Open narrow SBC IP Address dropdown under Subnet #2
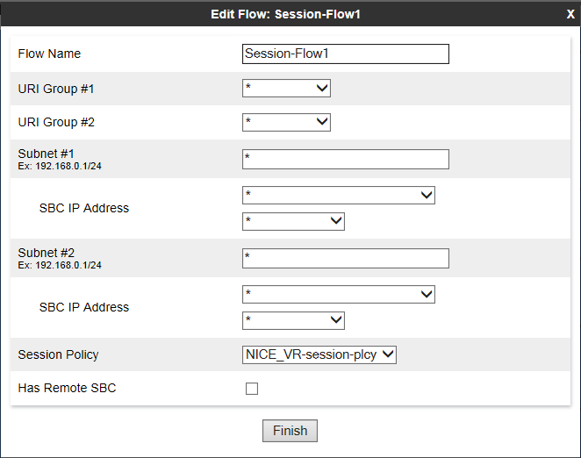Viewport: 581px width, 458px height. coord(293,320)
